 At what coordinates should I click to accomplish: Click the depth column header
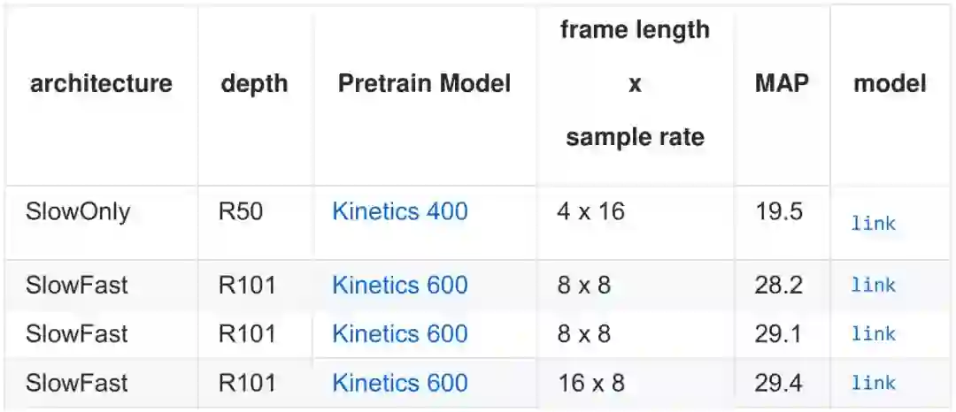click(x=254, y=84)
